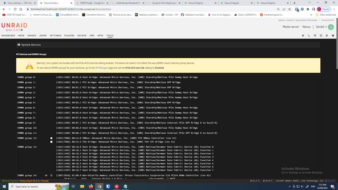This screenshot has height=190, width=338.
Task: Open the MAIN menu
Action: tap(21, 35)
